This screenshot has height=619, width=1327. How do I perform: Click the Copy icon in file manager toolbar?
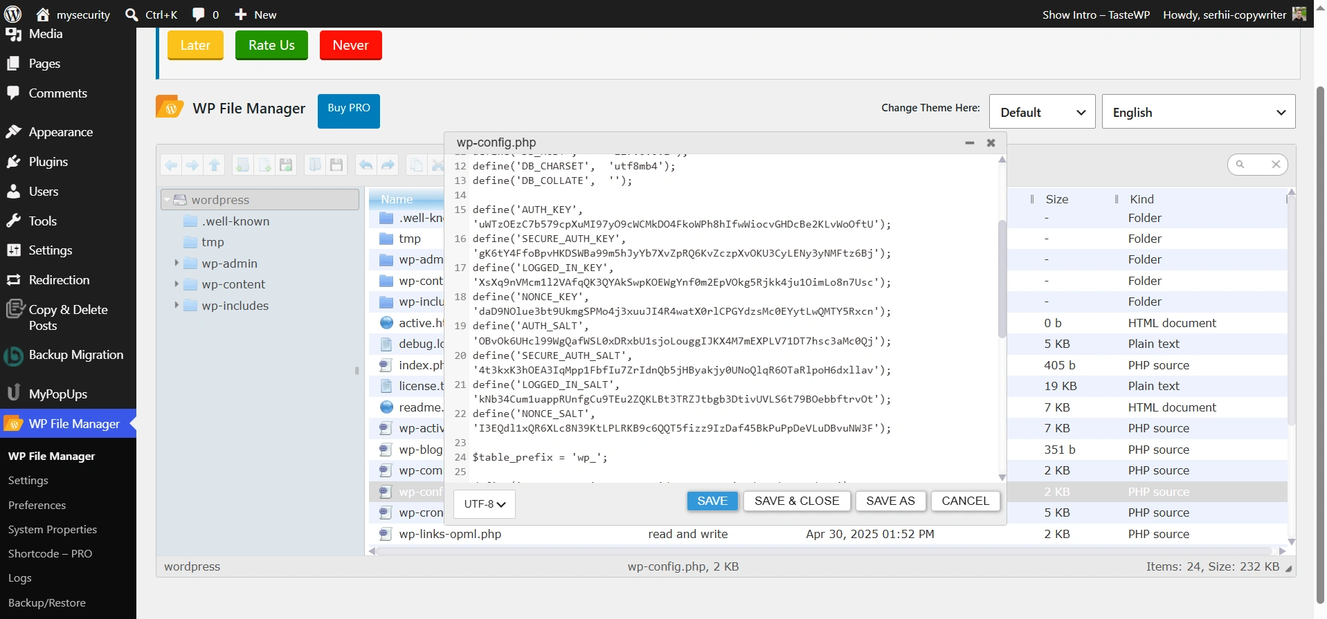417,165
